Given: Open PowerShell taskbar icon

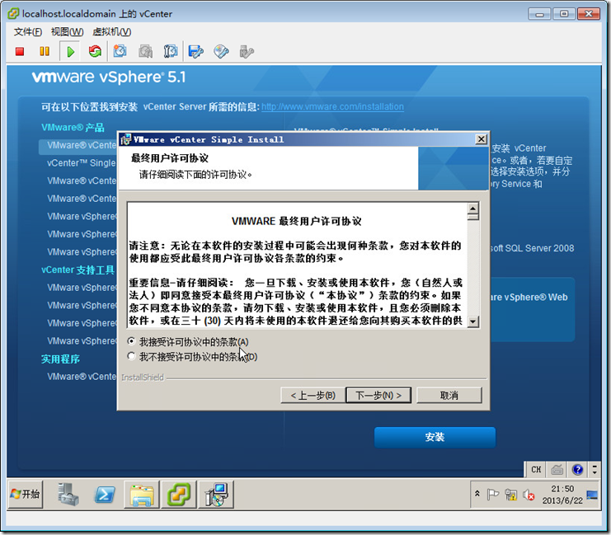Looking at the screenshot, I should 105,494.
